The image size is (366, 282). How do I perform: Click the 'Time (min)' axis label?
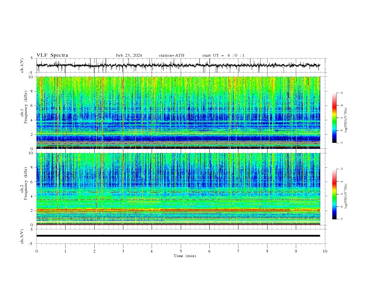tap(185, 256)
